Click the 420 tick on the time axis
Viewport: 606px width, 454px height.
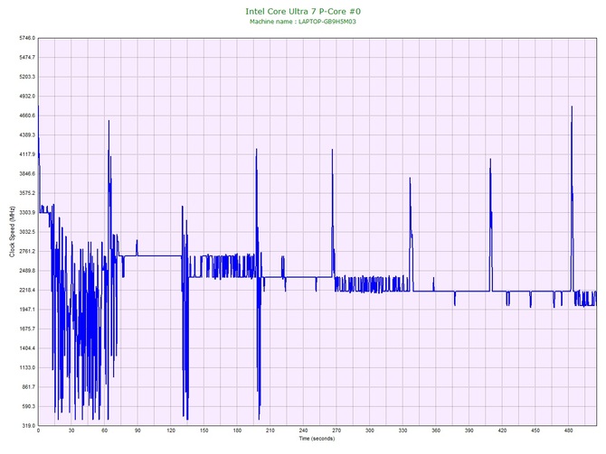coord(502,431)
